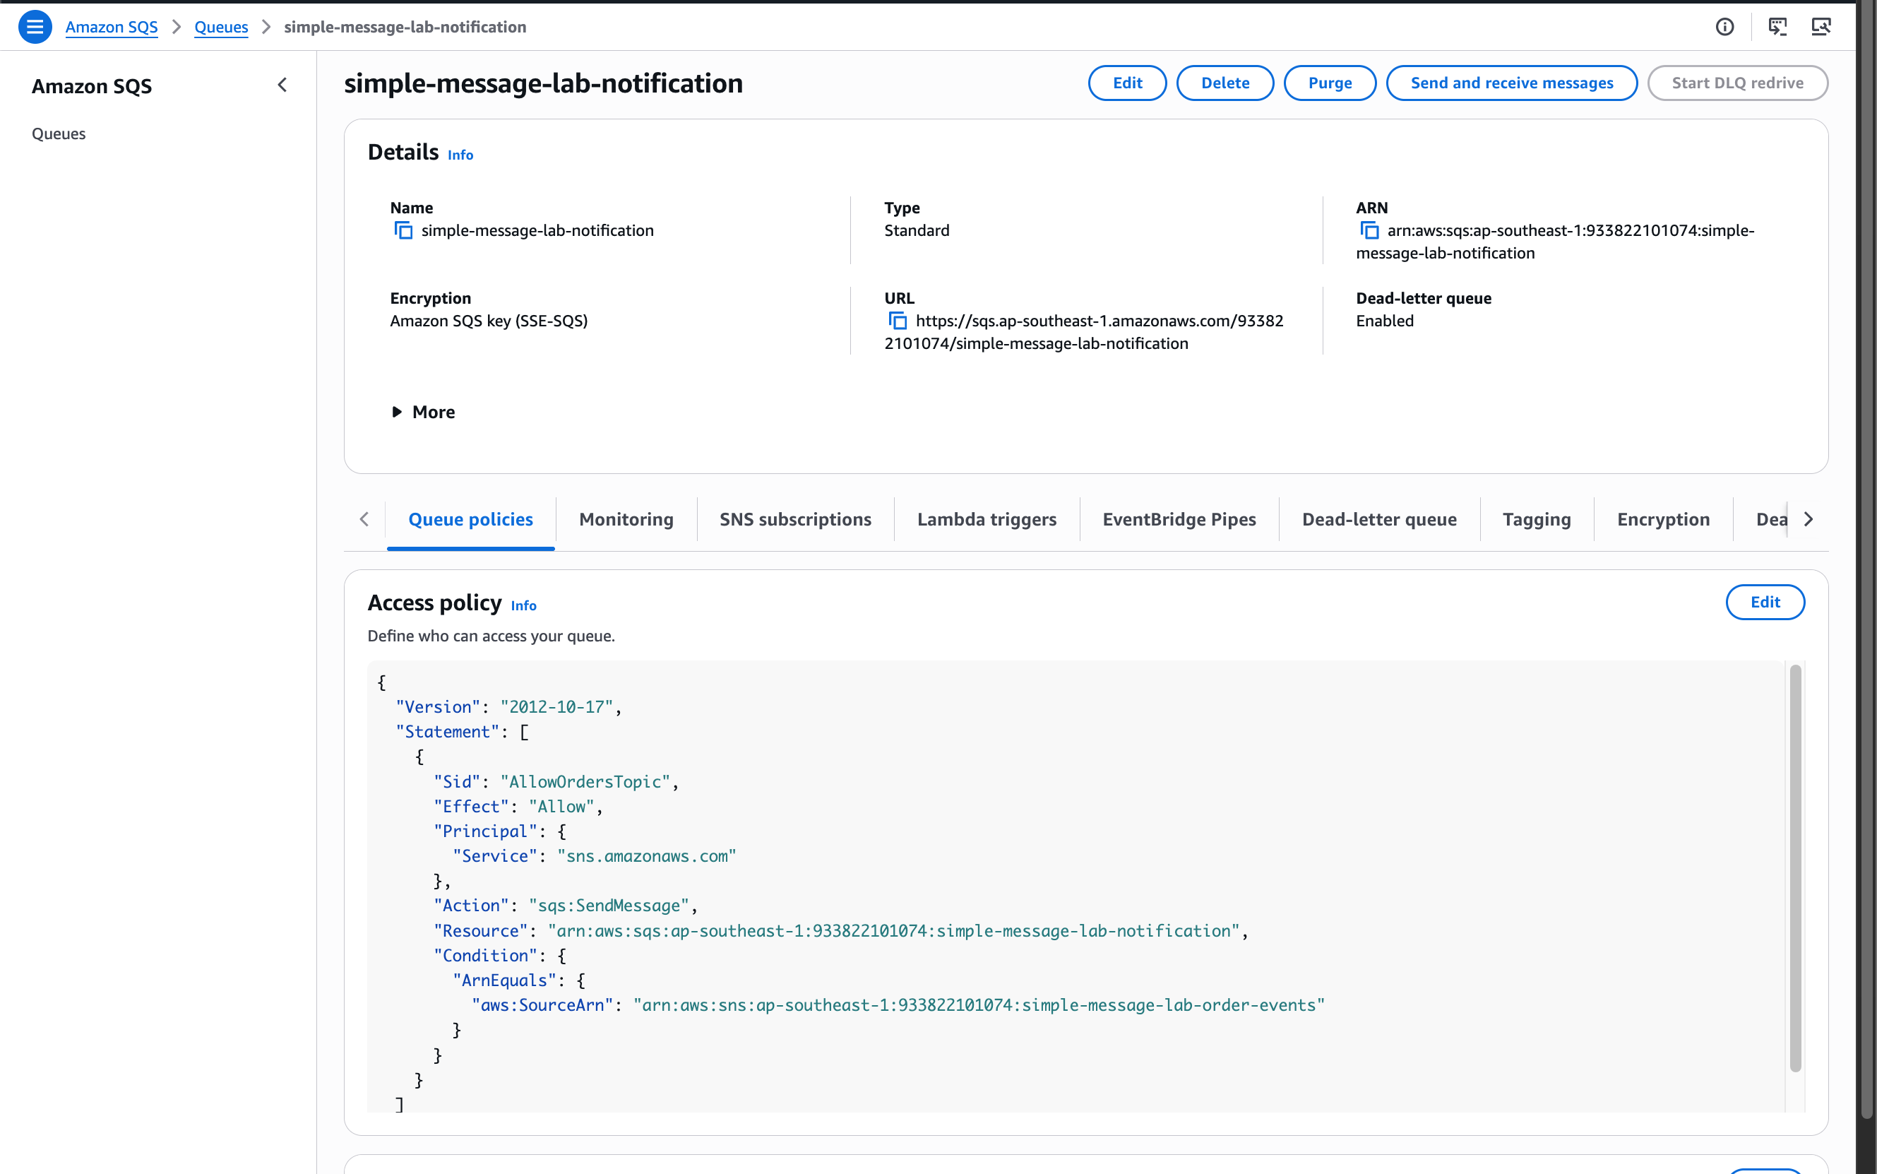Open the CloudShell icon in the header
Screen dimensions: 1877x1174
(x=1777, y=27)
